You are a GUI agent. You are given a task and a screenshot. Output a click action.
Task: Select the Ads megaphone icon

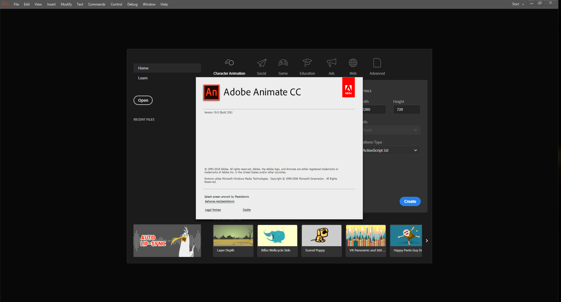331,63
